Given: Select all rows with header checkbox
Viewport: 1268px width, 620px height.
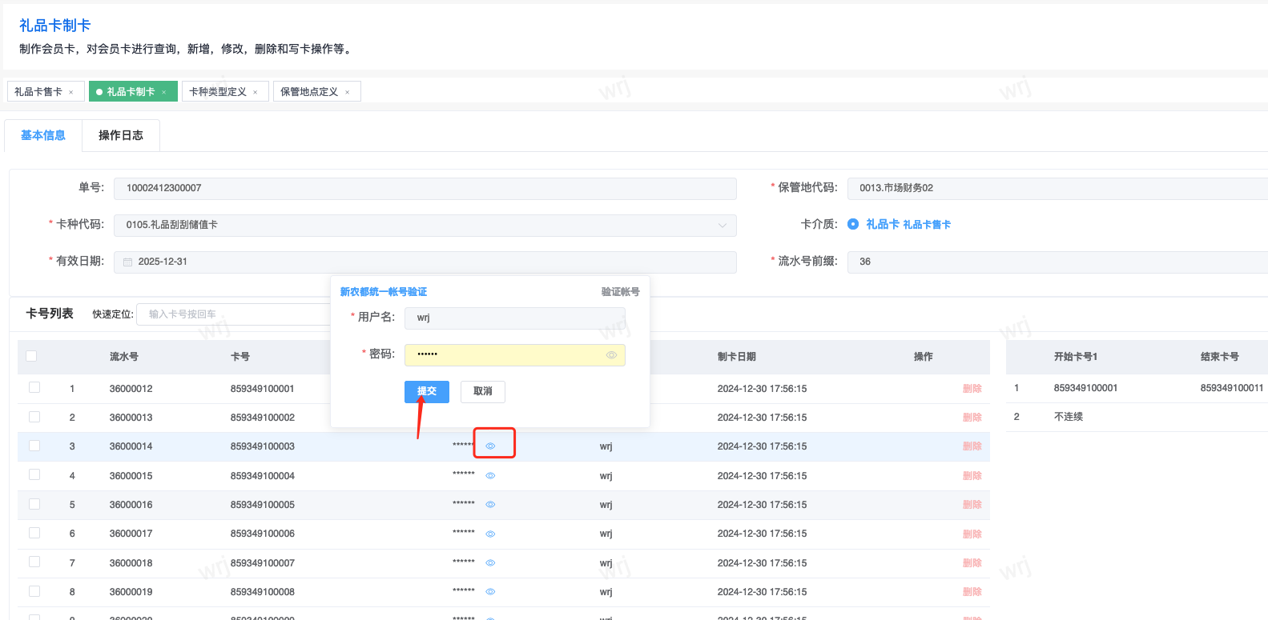Looking at the screenshot, I should pyautogui.click(x=31, y=356).
